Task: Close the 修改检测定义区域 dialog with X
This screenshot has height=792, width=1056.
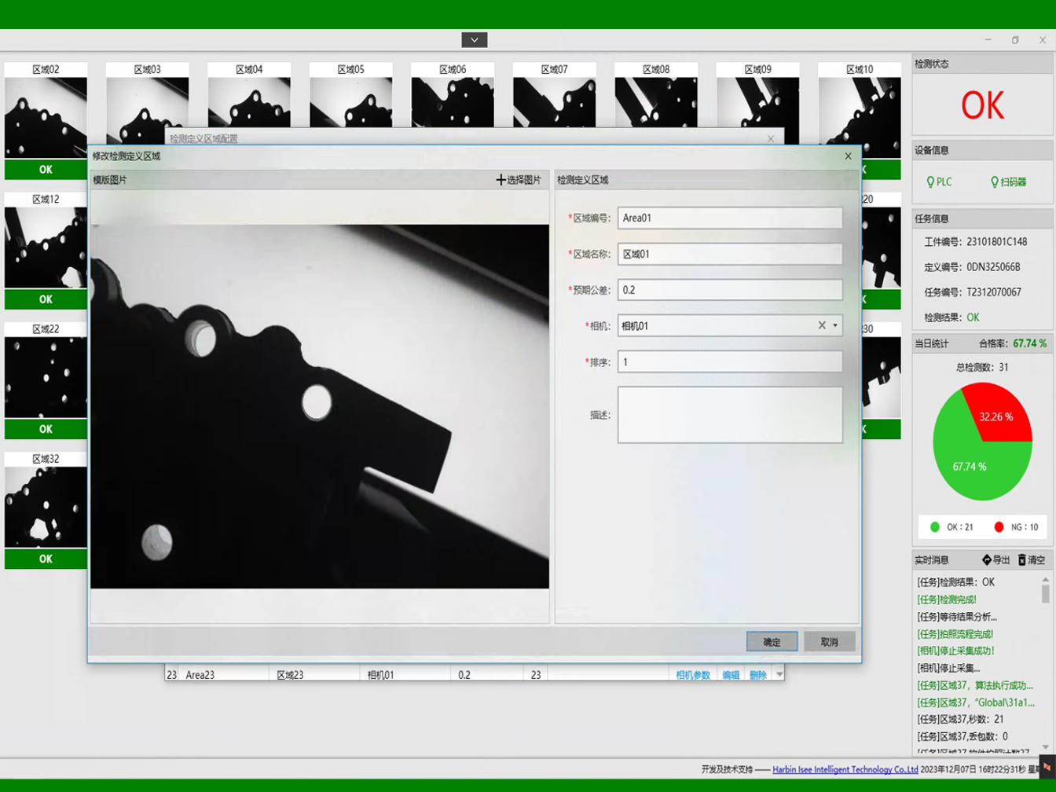Action: pyautogui.click(x=848, y=156)
